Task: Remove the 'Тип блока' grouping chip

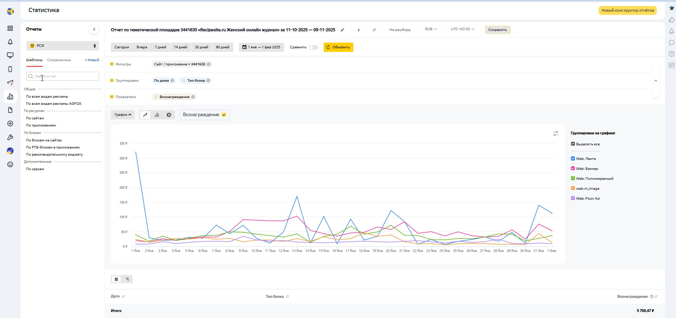Action: click(x=208, y=81)
